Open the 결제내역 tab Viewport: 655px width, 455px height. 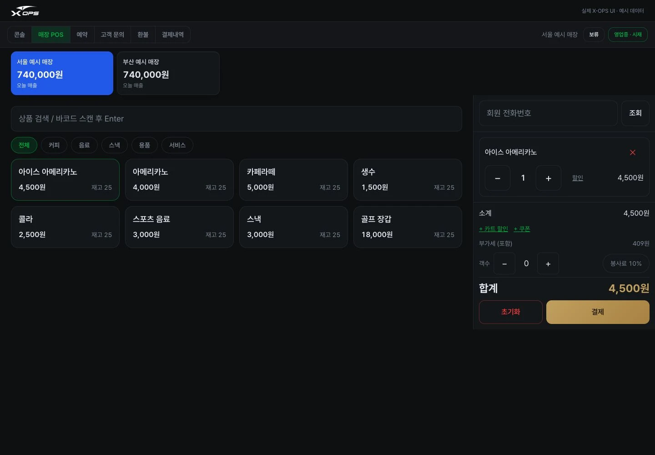pos(173,35)
